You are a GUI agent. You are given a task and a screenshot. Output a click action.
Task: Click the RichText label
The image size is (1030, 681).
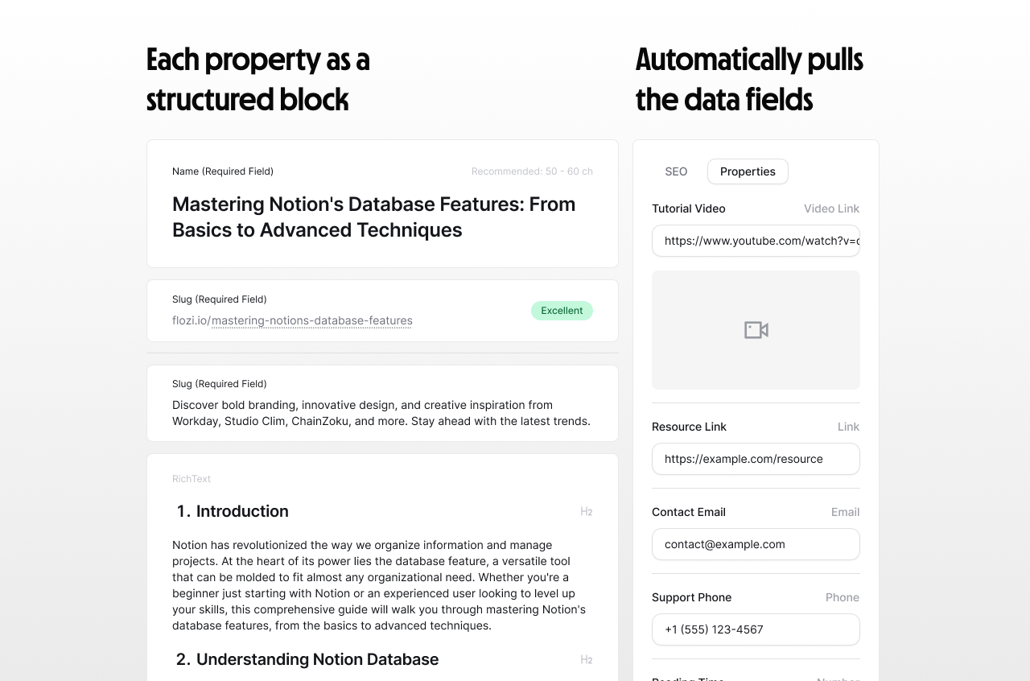coord(192,479)
